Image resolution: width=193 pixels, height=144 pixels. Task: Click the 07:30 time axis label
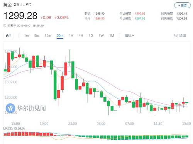tap(129, 124)
